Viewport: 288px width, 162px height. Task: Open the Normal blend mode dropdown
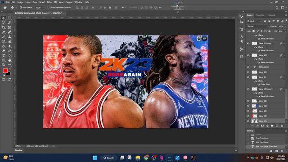pyautogui.click(x=257, y=26)
